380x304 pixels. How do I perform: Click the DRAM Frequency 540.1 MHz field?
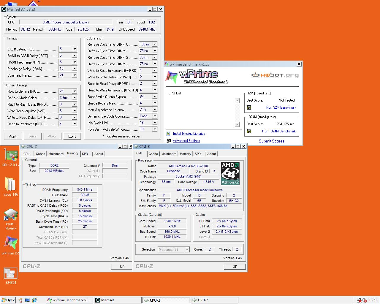[x=85, y=189]
